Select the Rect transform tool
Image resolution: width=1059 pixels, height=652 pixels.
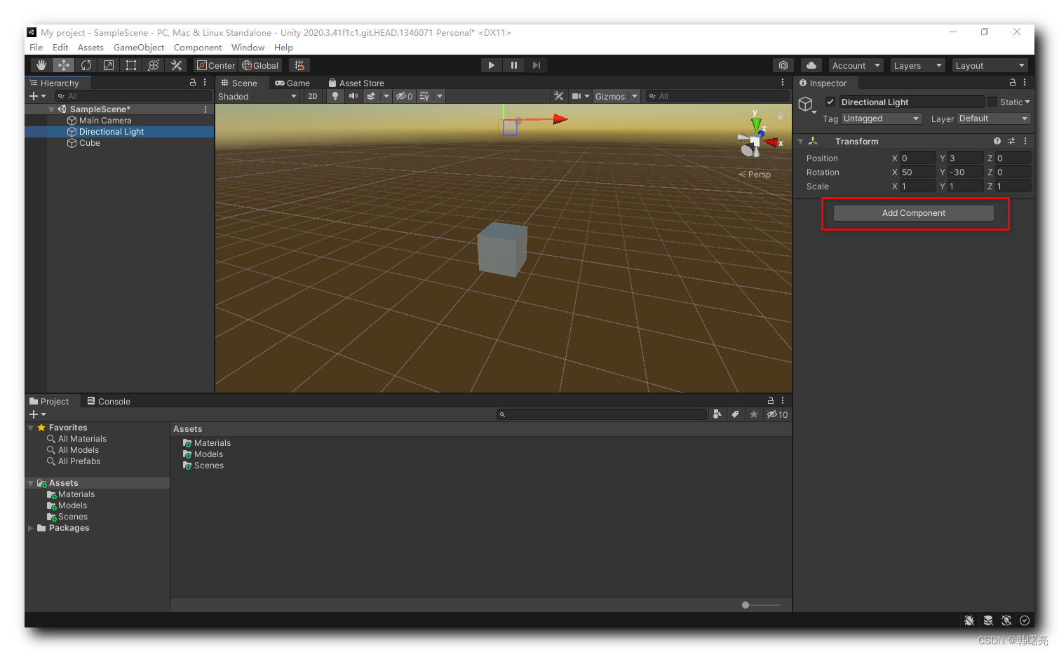tap(131, 64)
